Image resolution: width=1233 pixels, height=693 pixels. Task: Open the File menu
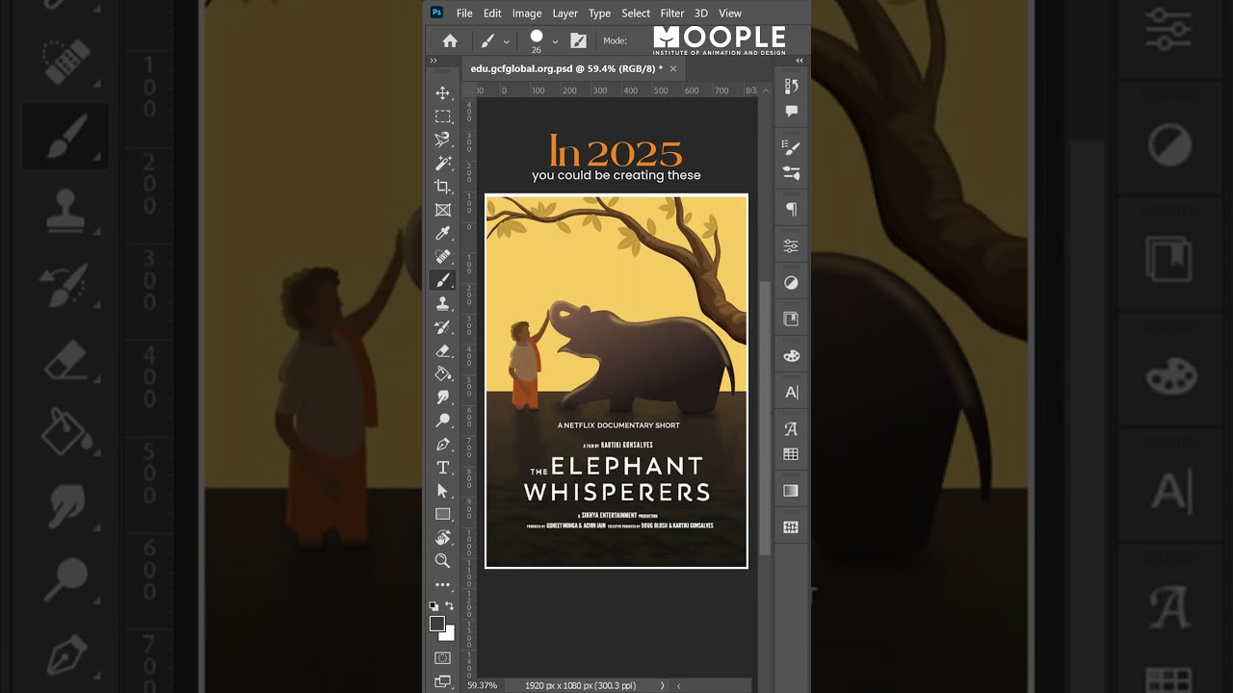tap(464, 13)
